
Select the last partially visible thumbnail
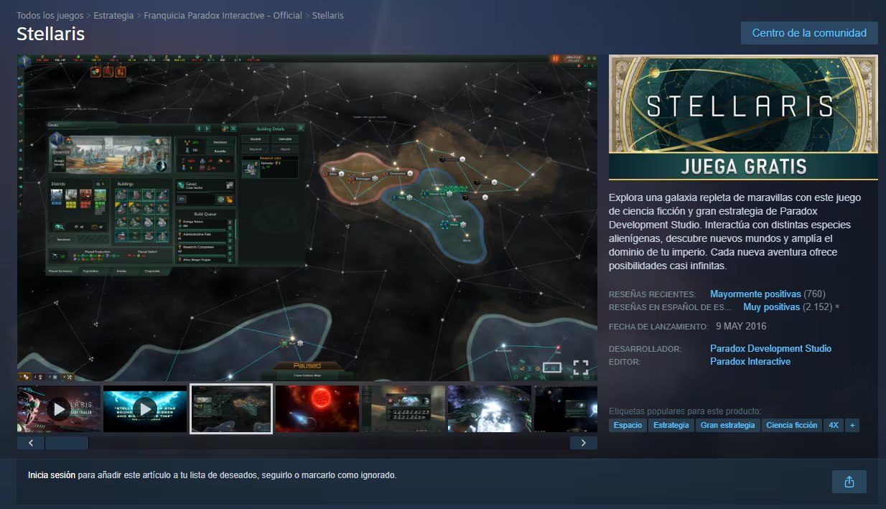[566, 409]
